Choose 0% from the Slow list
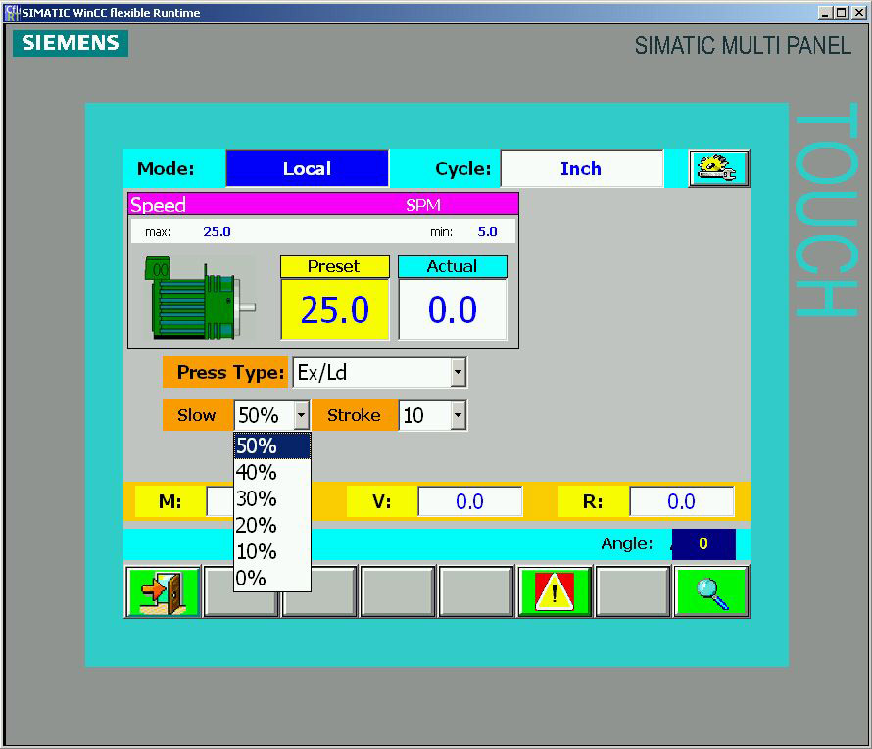Viewport: 872px width, 749px height. point(272,578)
